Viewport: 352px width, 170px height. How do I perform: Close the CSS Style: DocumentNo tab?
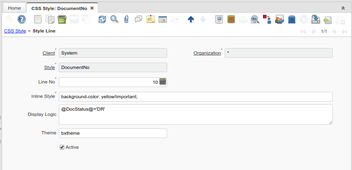92,8
